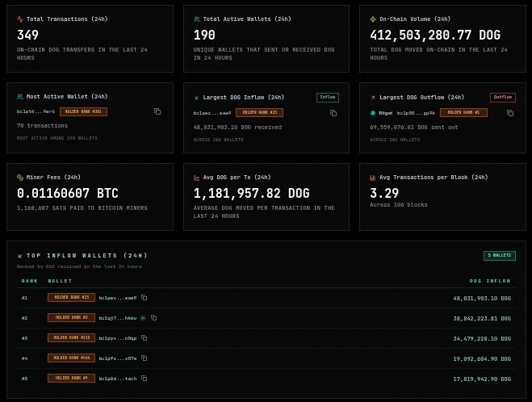Copy the Most Active Wallet address
The image size is (532, 402).
[157, 111]
